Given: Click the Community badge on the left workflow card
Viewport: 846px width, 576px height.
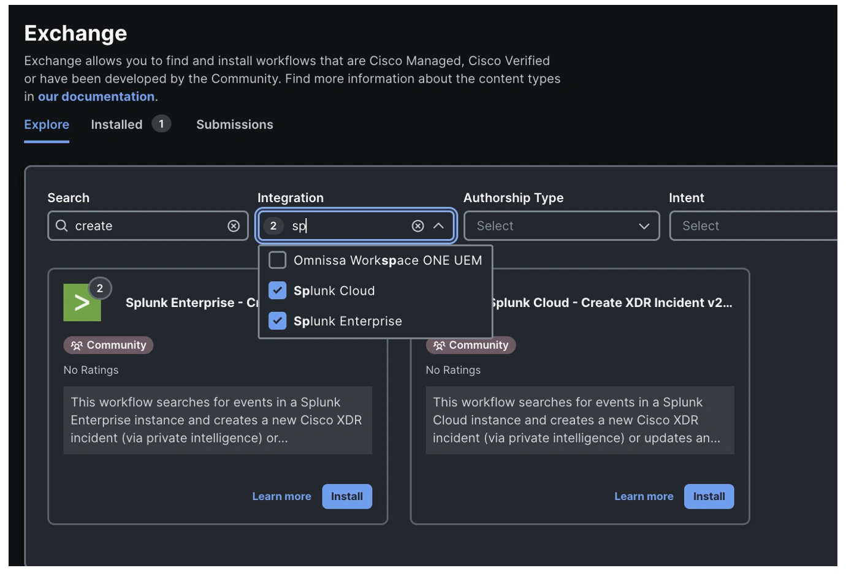Looking at the screenshot, I should coord(108,344).
